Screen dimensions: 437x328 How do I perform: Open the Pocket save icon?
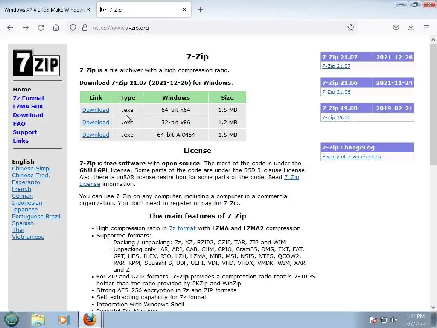(x=396, y=27)
